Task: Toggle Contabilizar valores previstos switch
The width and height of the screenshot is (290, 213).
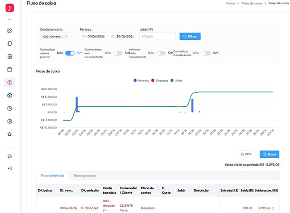Action: [x=70, y=53]
